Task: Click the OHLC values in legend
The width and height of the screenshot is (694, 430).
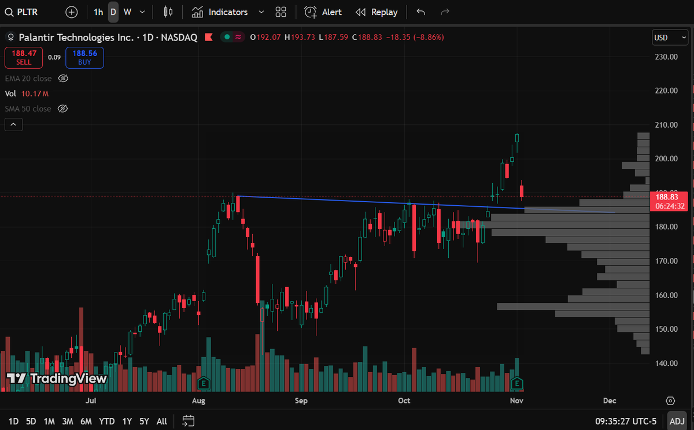Action: point(346,37)
